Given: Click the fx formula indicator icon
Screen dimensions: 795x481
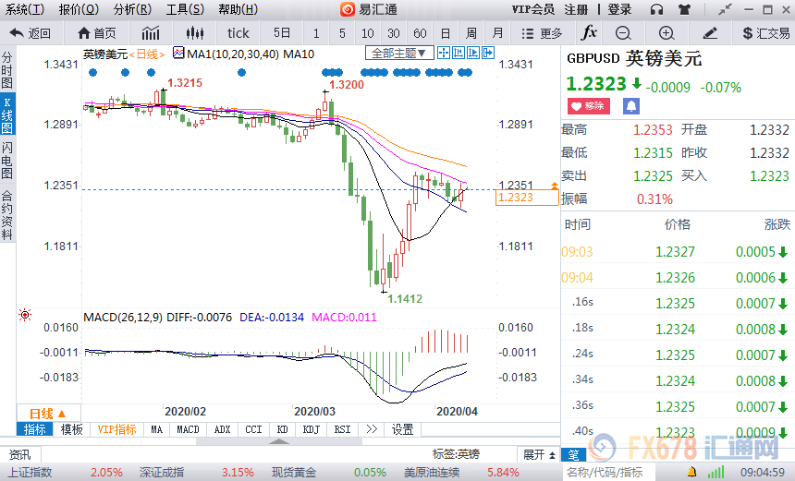Looking at the screenshot, I should click(589, 33).
